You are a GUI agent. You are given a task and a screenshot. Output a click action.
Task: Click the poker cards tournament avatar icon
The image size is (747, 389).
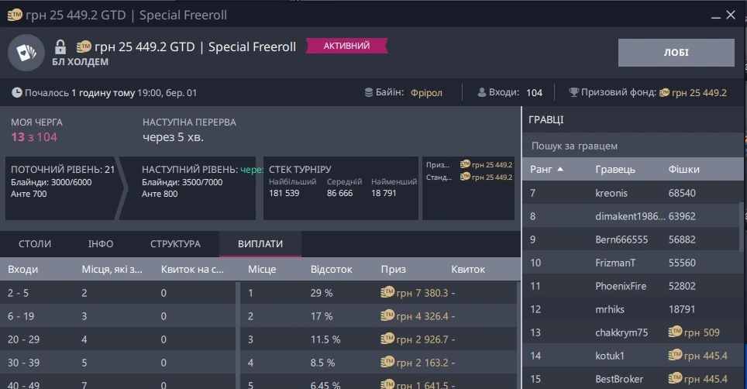point(26,52)
